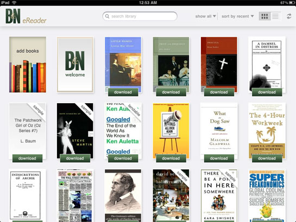Download Googled by Ken Auletta

click(x=123, y=158)
